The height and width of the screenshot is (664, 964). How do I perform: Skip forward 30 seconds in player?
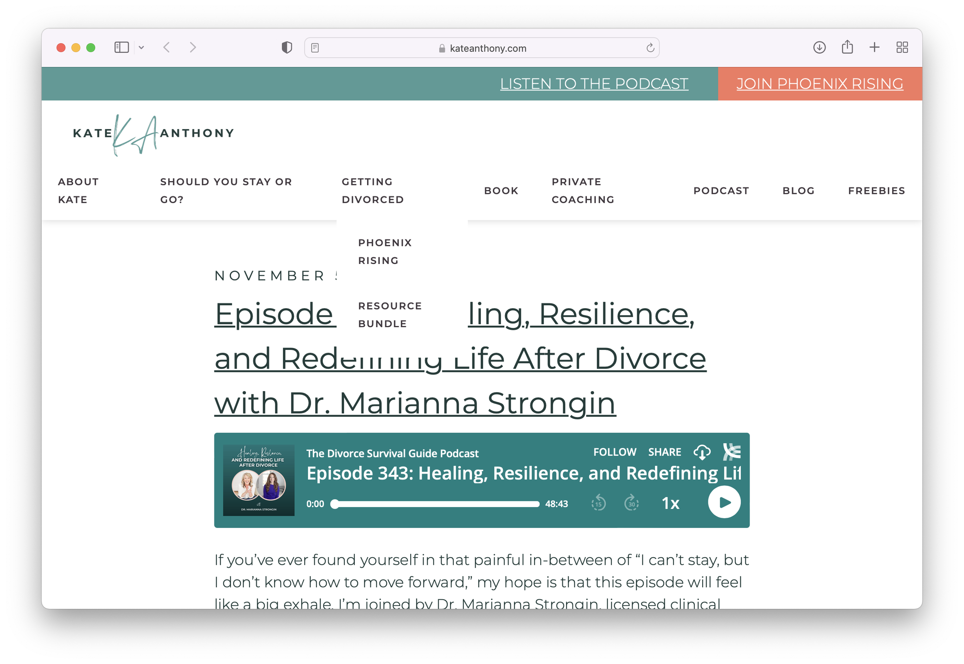coord(631,503)
